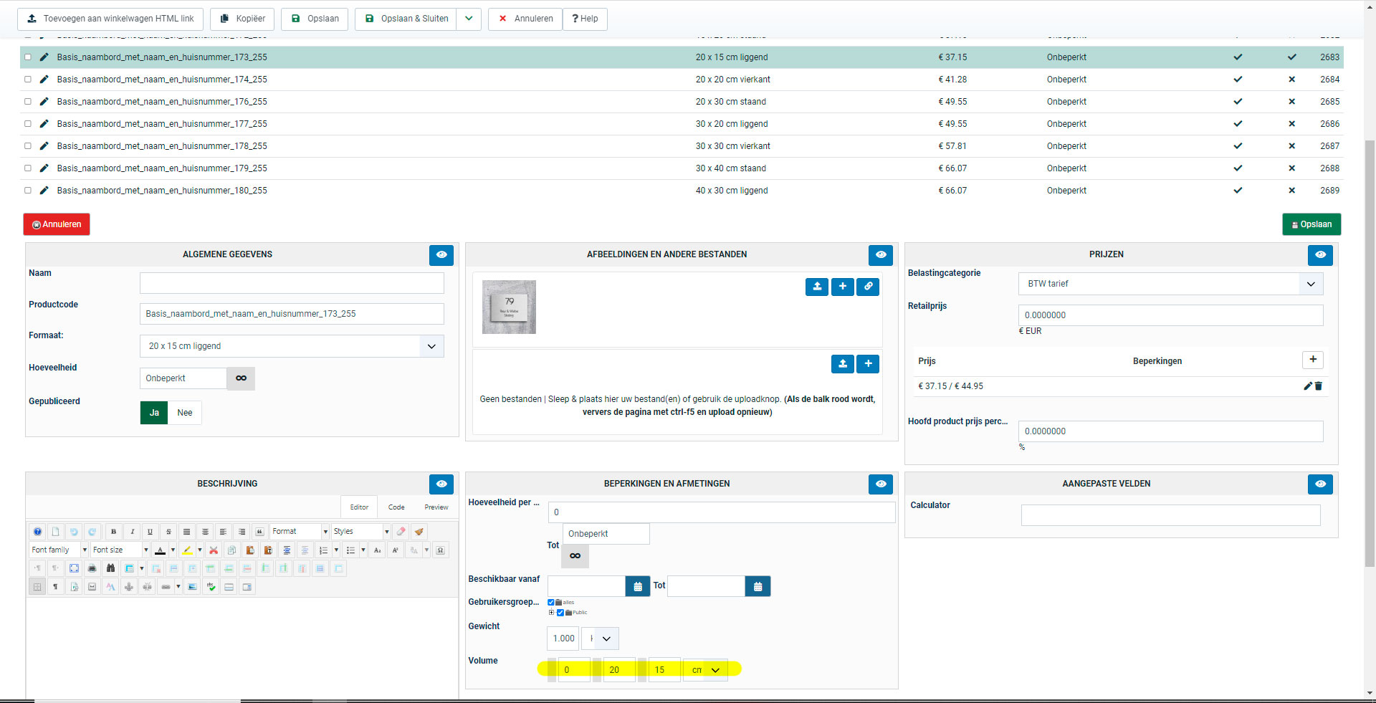Click the binoculars find icon
The image size is (1376, 703).
pyautogui.click(x=110, y=568)
